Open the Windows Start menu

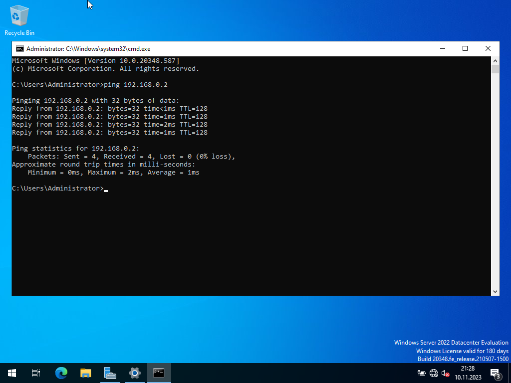pyautogui.click(x=12, y=373)
